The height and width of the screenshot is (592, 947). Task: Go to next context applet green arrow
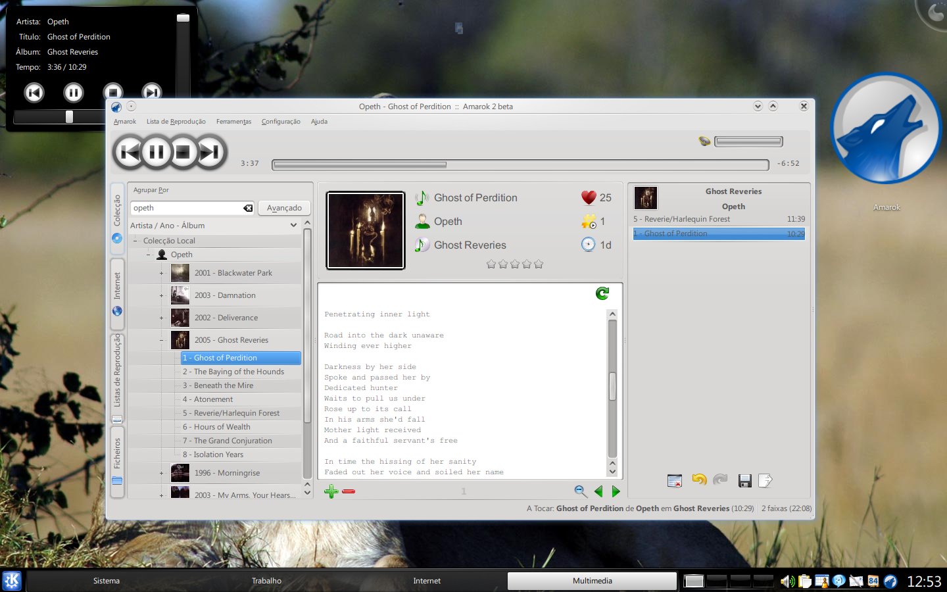tap(616, 491)
